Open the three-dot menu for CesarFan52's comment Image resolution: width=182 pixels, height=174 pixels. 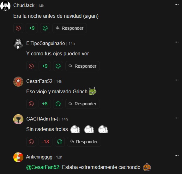point(177,80)
